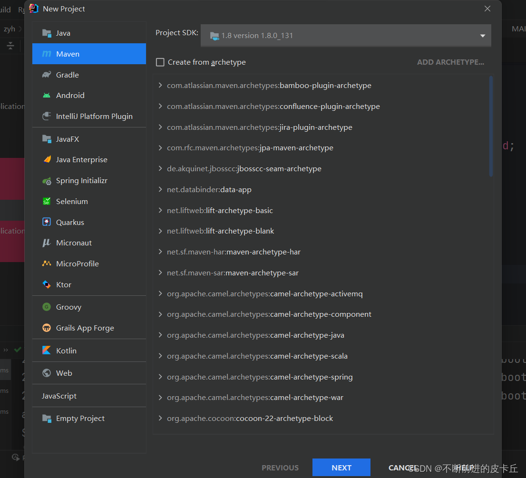Click ADD ARCHETYPE button

(450, 62)
